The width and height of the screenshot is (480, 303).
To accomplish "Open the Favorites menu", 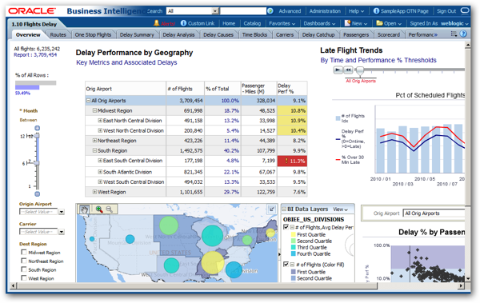I will point(282,23).
